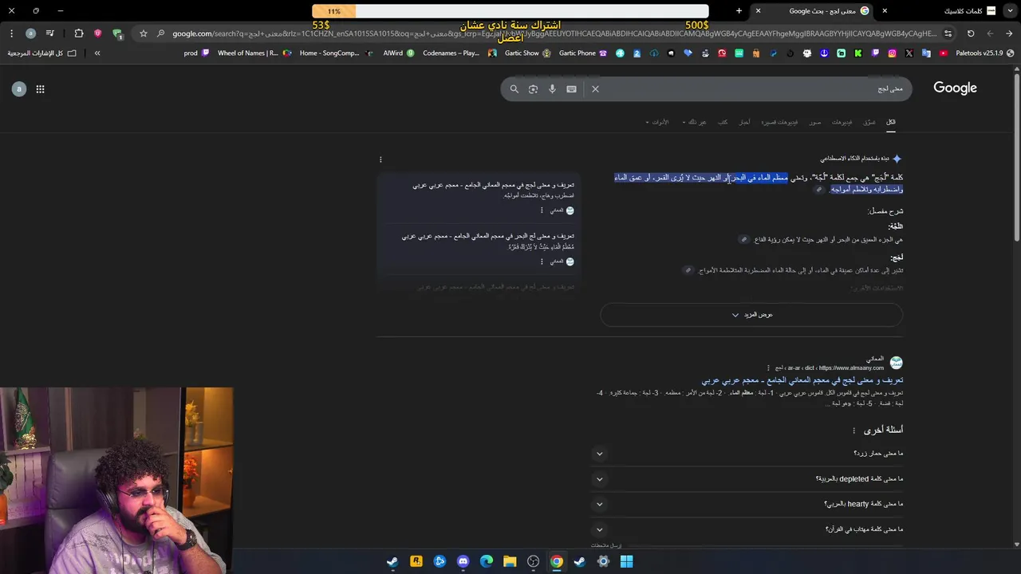Screen dimensions: 1021x574
Task: Open the 'الأدوات' tools dropdown
Action: coord(657,122)
